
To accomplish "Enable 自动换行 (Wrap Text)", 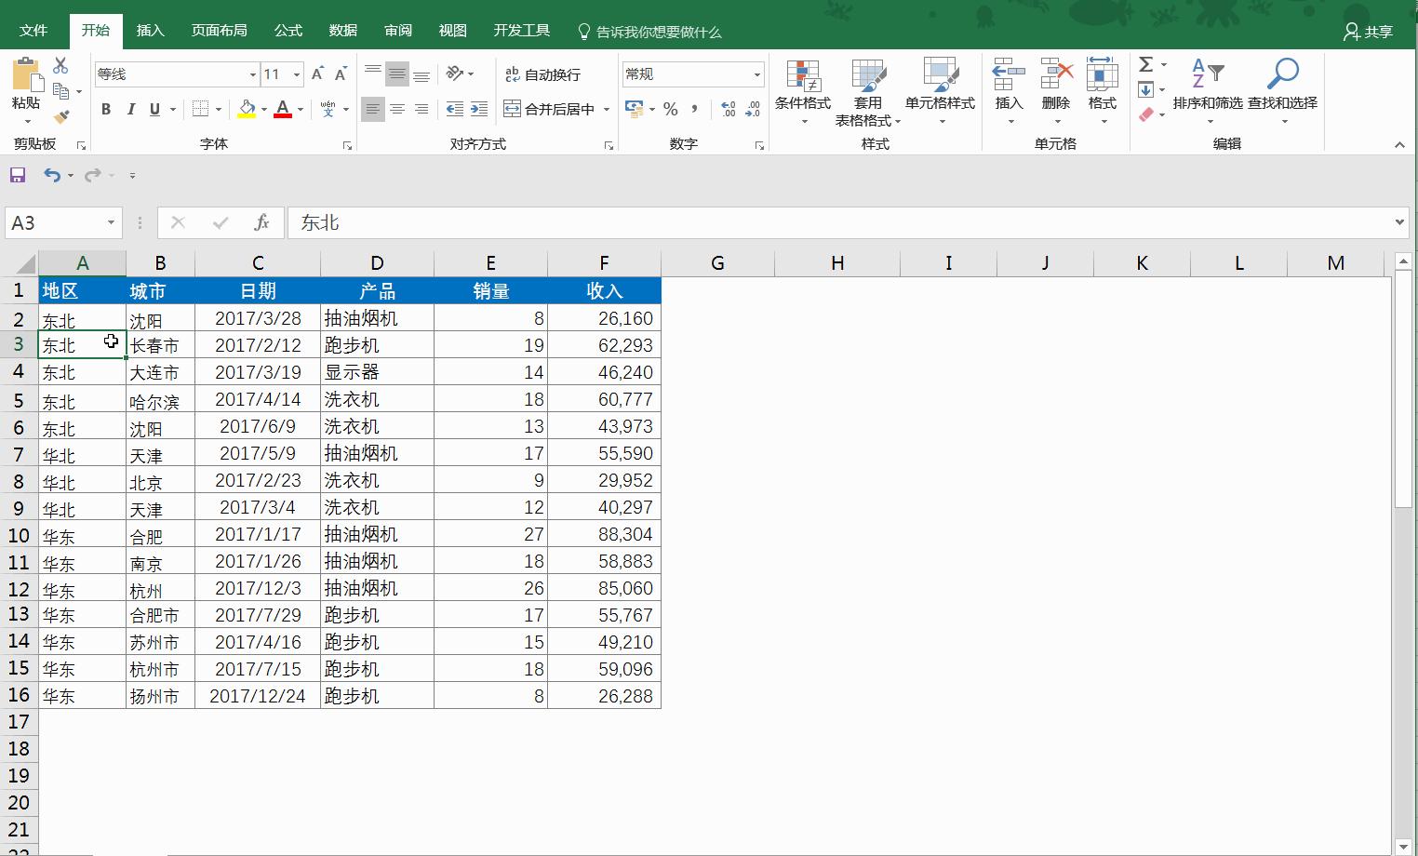I will [542, 74].
